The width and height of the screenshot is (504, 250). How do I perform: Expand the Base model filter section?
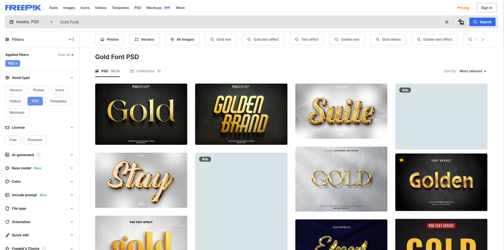[x=72, y=168]
